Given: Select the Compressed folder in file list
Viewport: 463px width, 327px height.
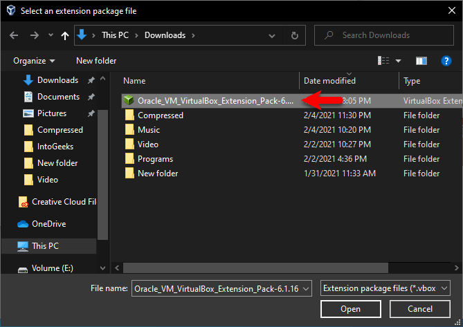Looking at the screenshot, I should 161,115.
